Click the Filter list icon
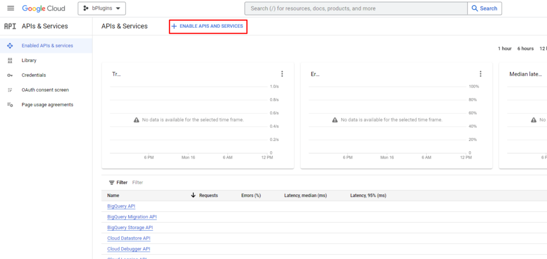Viewport: 547px width, 259px height. [112, 182]
